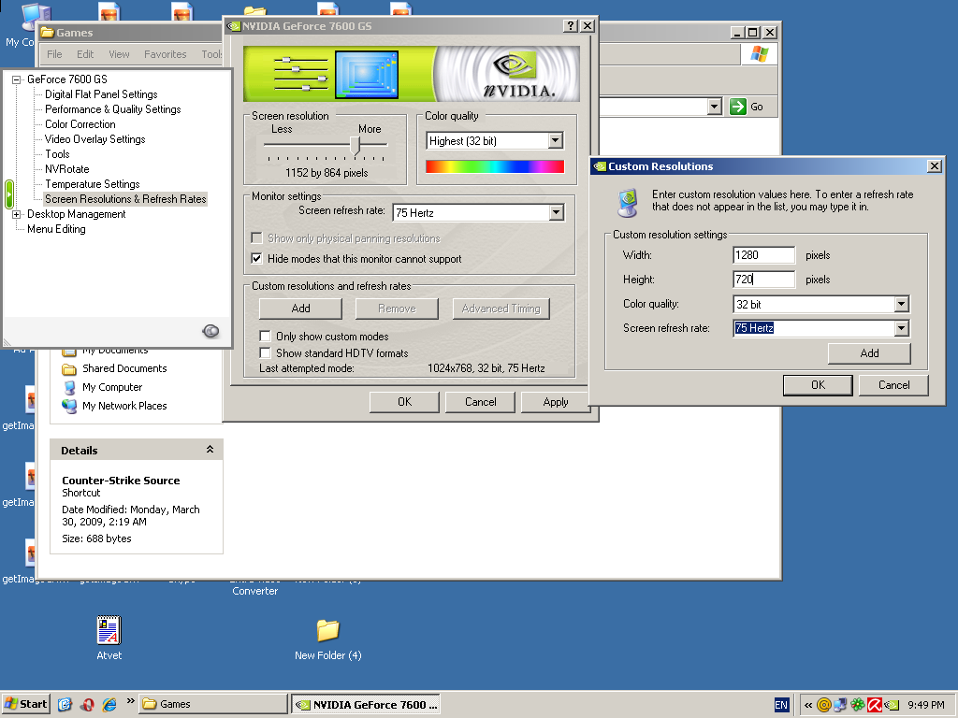Open the File menu in Games window
Image resolution: width=958 pixels, height=718 pixels.
tap(54, 54)
